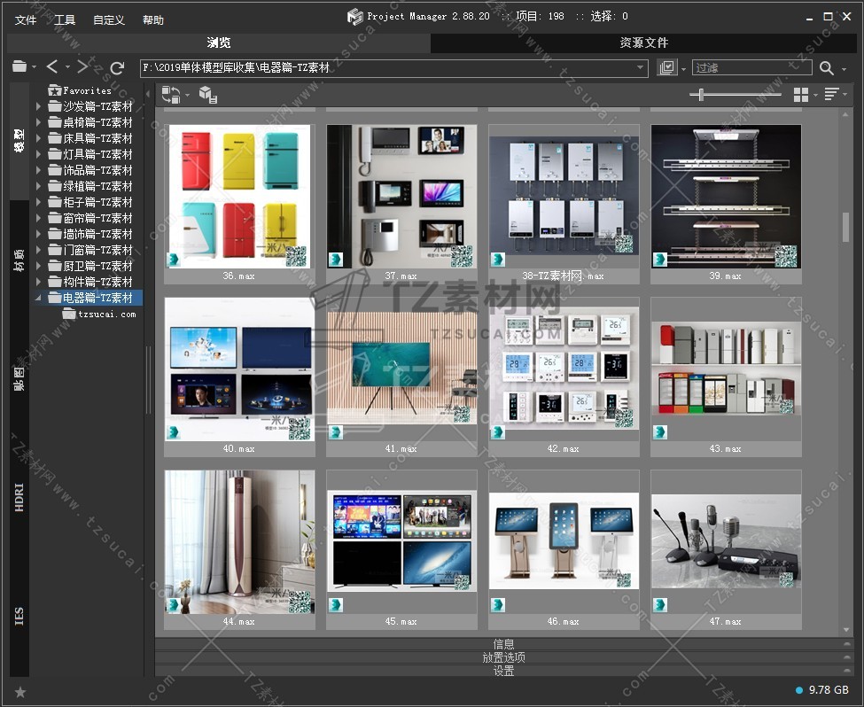Click the back navigation arrow

[52, 67]
